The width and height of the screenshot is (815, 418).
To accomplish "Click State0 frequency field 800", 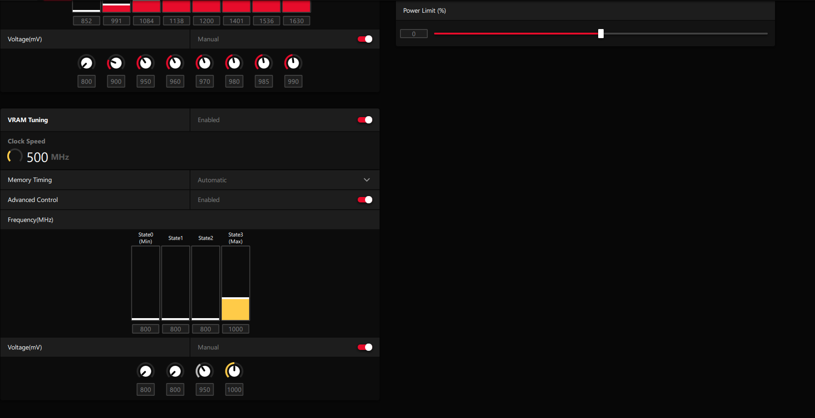I will (x=145, y=329).
